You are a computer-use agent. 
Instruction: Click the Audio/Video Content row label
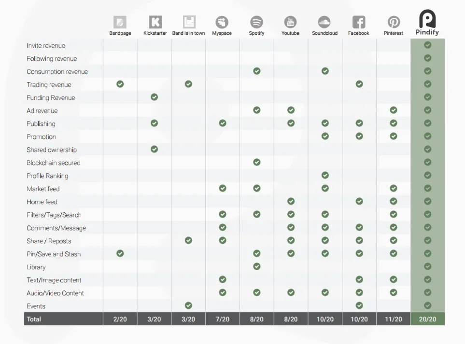[55, 293]
